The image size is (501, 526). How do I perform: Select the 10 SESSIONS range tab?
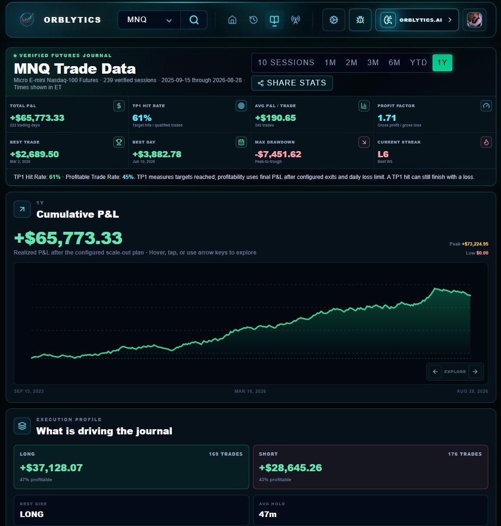click(x=286, y=63)
